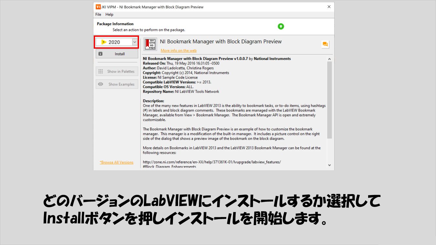Click the Compatible OS Versions line
The width and height of the screenshot is (436, 245).
pyautogui.click(x=168, y=87)
